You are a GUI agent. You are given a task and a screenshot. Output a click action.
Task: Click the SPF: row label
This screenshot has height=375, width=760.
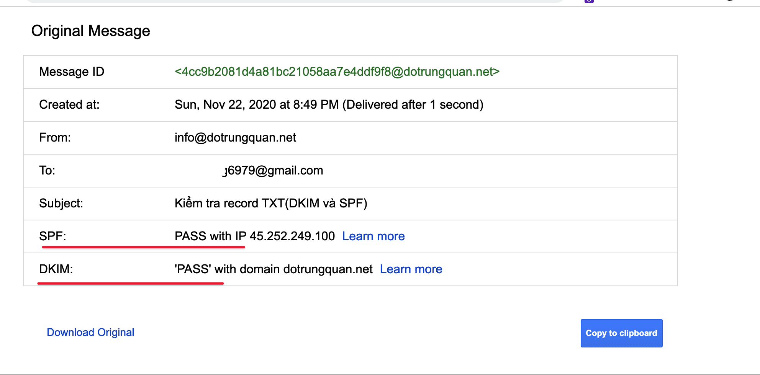coord(52,236)
